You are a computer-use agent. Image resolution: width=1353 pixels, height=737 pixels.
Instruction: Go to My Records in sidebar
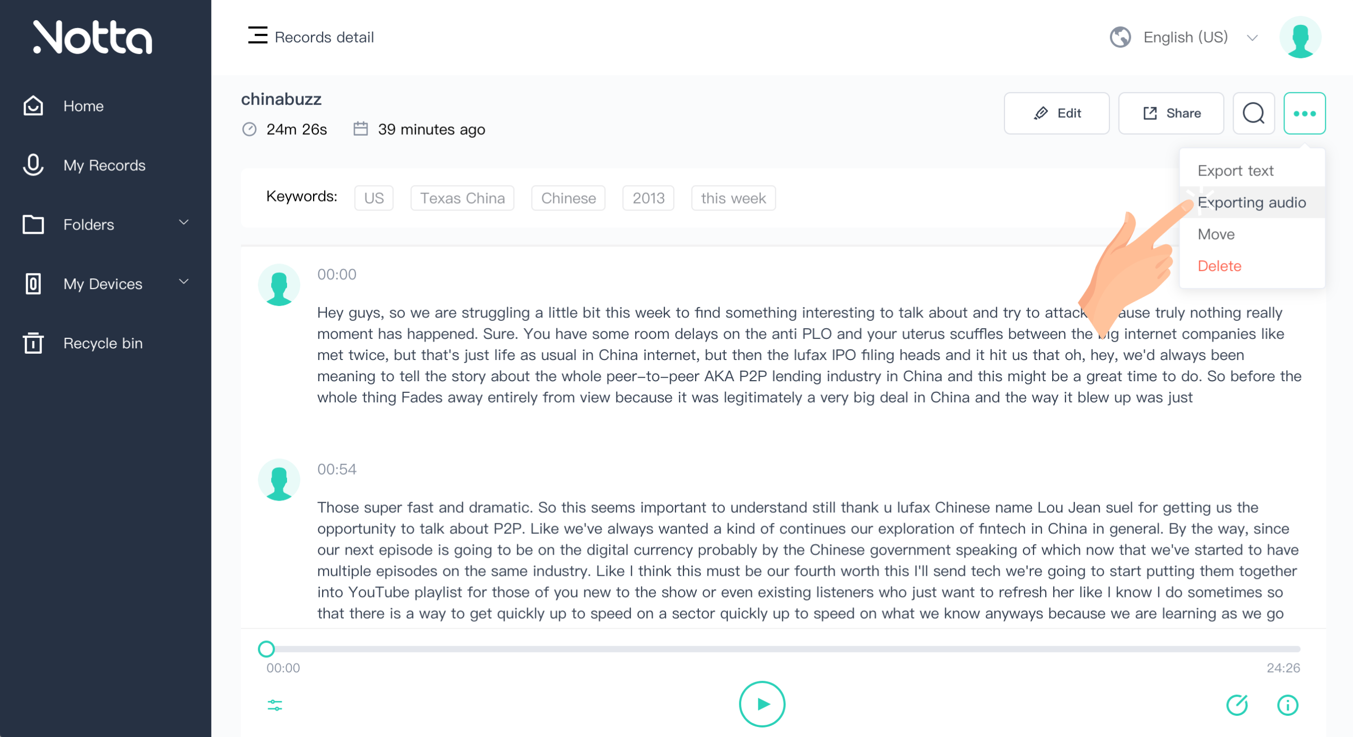point(104,165)
